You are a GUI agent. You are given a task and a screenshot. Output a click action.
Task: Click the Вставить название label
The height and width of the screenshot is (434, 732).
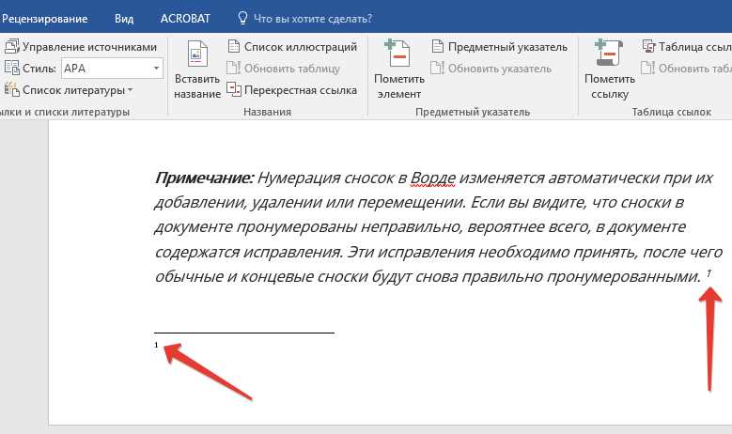pos(197,86)
